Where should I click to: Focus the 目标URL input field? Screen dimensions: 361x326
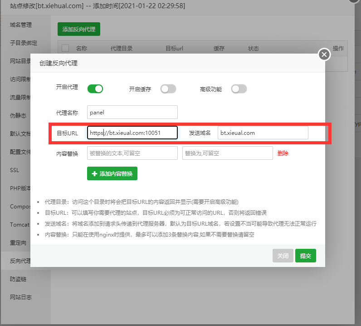(x=132, y=133)
